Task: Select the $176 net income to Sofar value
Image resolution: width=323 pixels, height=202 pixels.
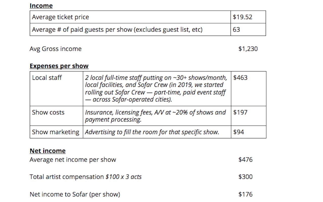Action: tap(245, 194)
